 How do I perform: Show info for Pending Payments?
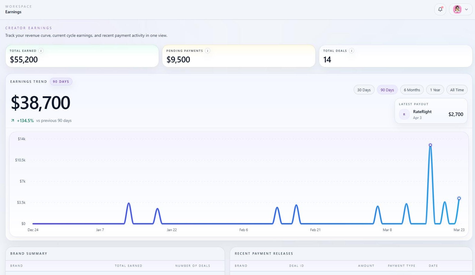[208, 51]
